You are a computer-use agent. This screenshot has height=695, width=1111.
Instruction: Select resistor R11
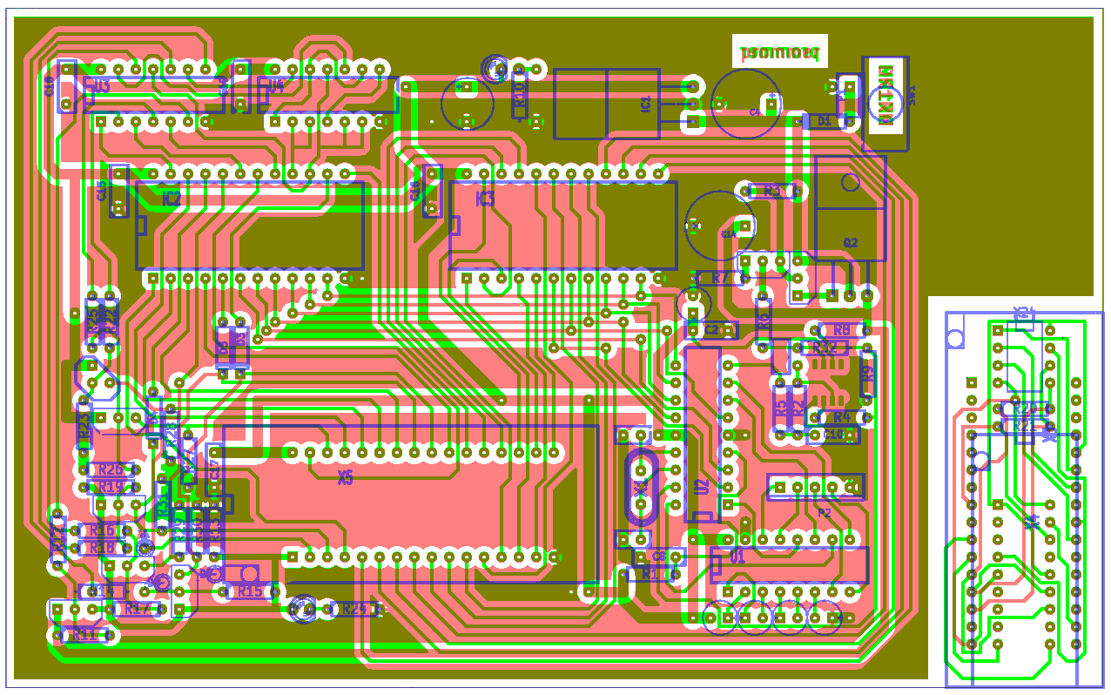(84, 635)
